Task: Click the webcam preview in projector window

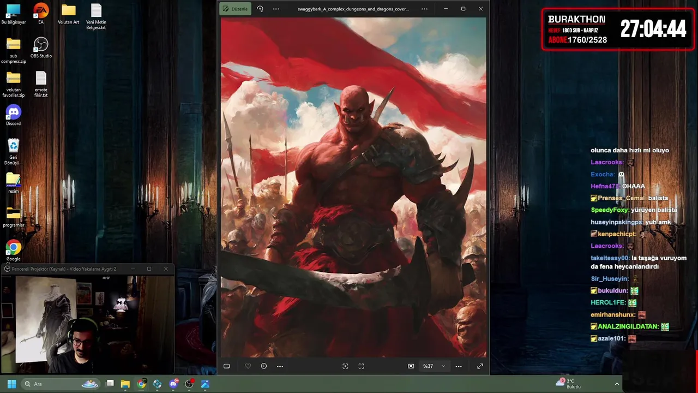Action: 87,324
